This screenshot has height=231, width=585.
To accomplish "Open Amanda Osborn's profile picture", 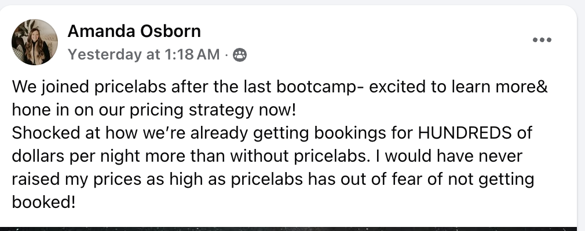I will (35, 42).
